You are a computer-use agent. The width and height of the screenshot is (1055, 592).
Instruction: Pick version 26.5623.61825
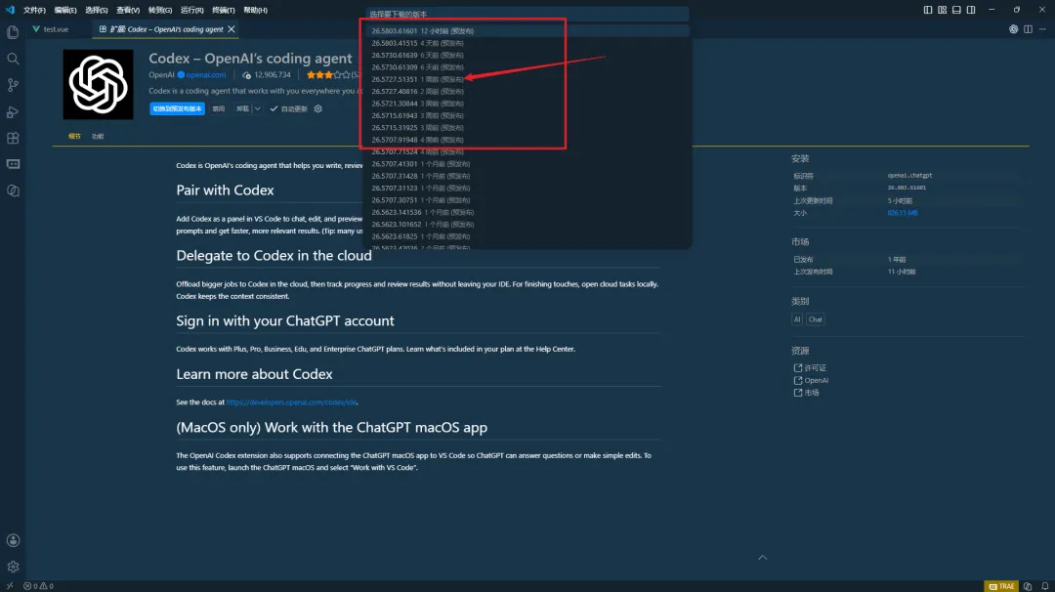pyautogui.click(x=527, y=236)
